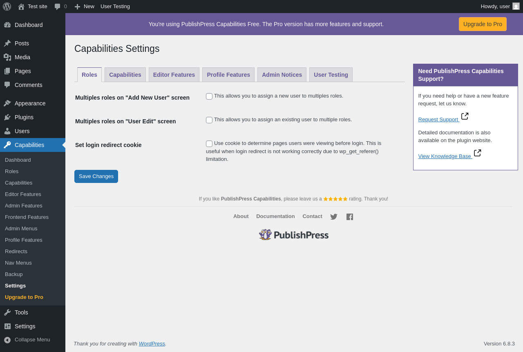Open the About footer link

coord(241,216)
